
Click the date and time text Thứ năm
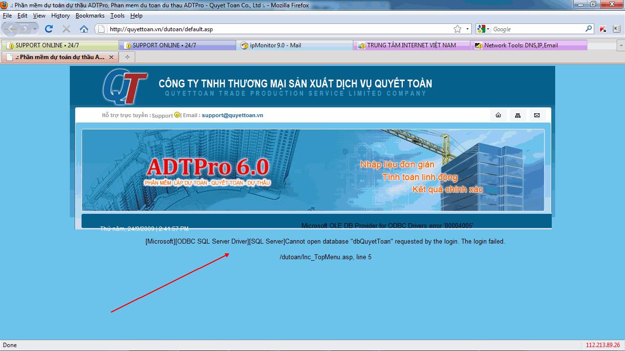click(x=144, y=228)
